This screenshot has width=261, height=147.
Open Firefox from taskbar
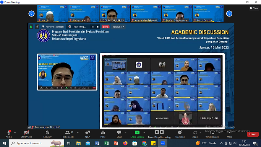[125, 143]
